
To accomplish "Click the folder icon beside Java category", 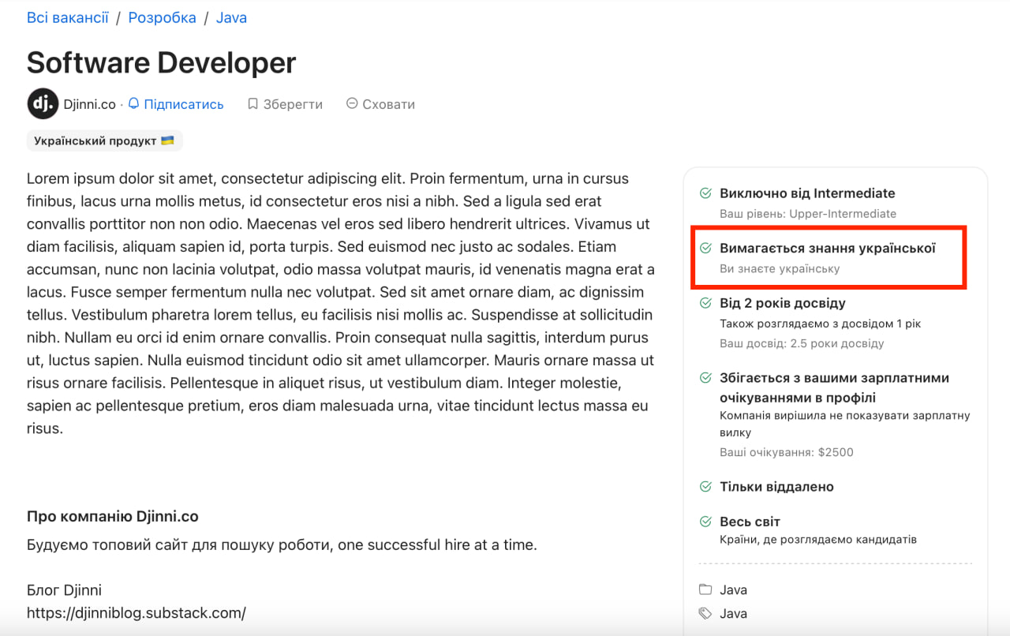I will coord(705,589).
